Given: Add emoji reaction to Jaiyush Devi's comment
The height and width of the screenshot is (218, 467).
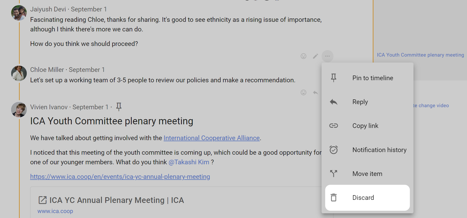Looking at the screenshot, I should pos(303,56).
